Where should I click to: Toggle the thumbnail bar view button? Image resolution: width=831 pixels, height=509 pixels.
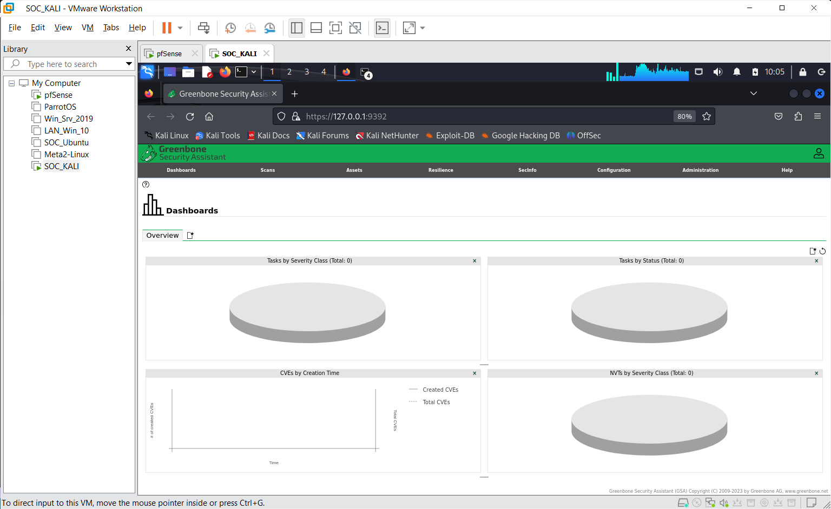(x=316, y=28)
